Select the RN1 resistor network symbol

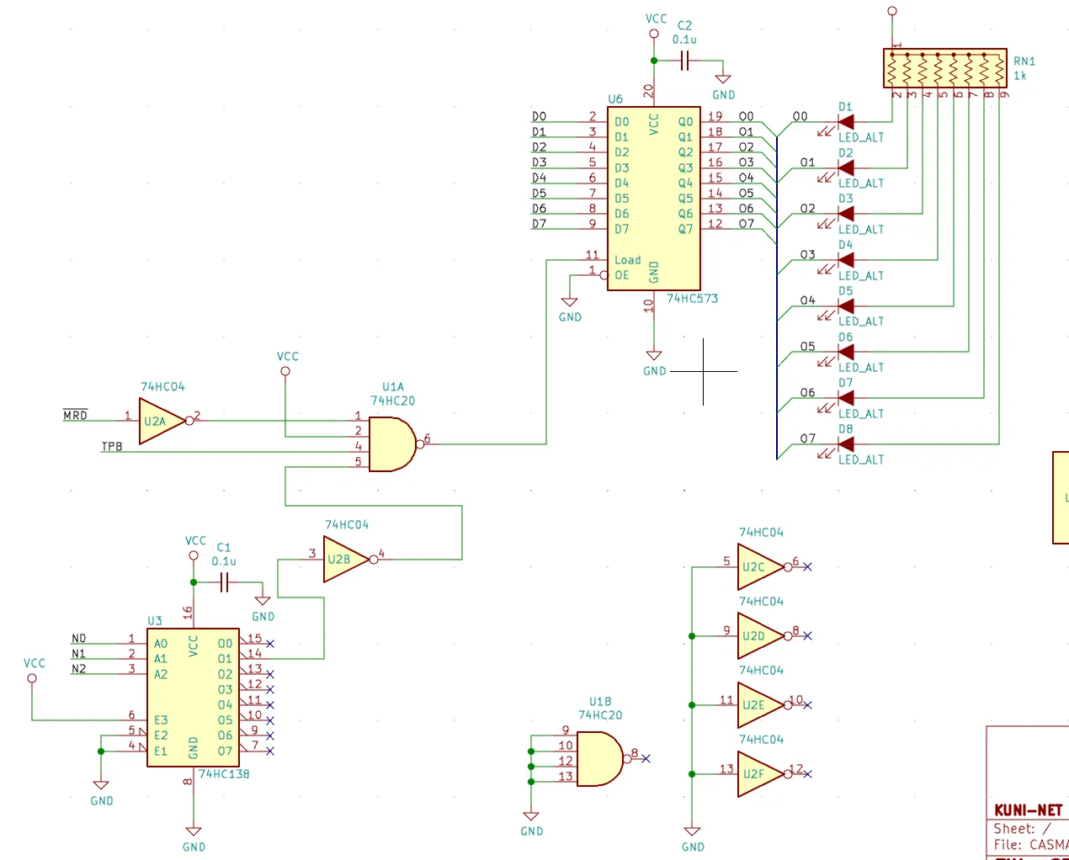tap(944, 68)
